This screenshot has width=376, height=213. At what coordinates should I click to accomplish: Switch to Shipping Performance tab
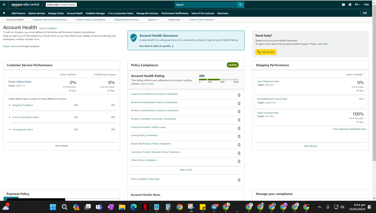click(x=127, y=20)
